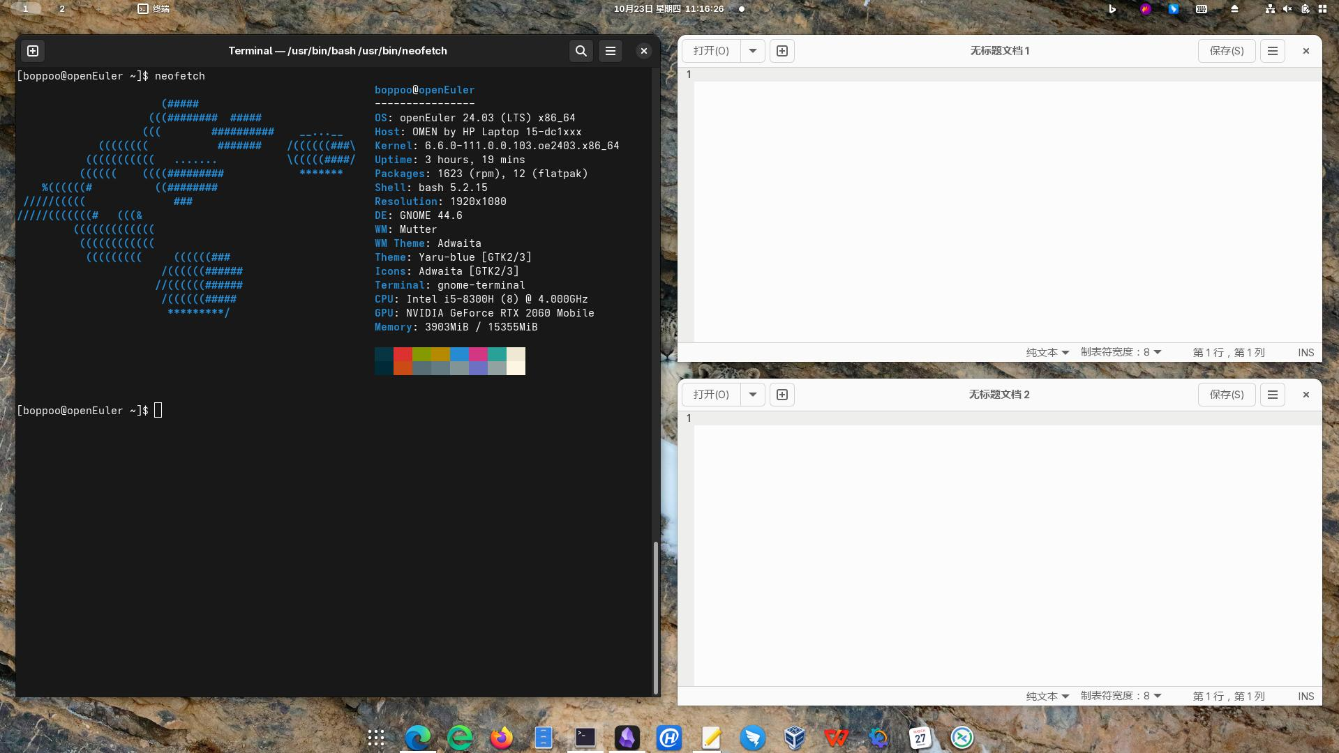Click 打开(O) in 无标题文档 1 window

click(711, 51)
